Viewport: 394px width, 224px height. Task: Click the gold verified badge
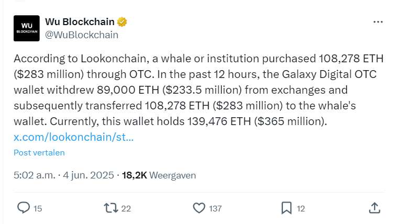[122, 22]
